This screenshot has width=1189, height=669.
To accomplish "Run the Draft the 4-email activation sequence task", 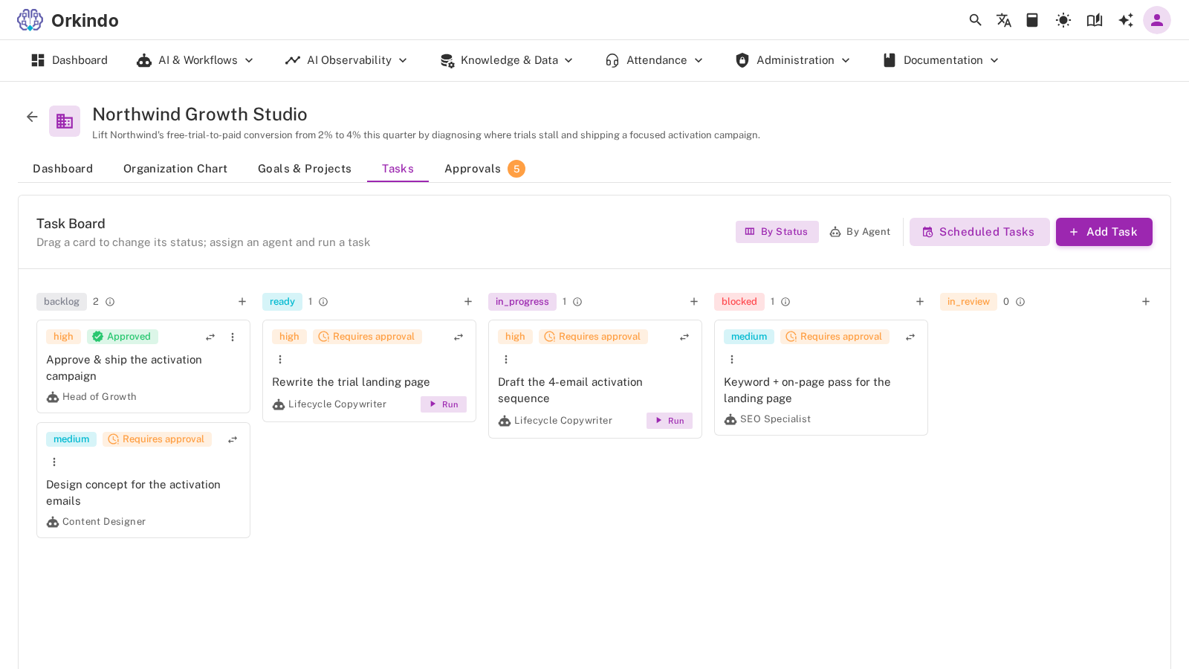I will tap(670, 421).
